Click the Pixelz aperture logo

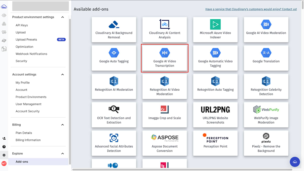click(266, 138)
